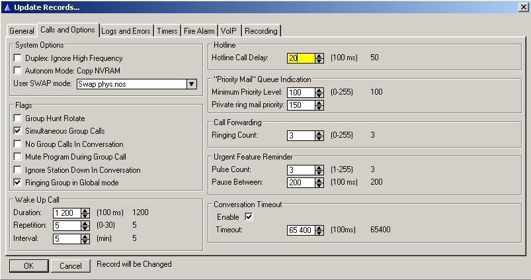Go to the VoIP tab
Image resolution: width=531 pixels, height=280 pixels.
(x=229, y=31)
